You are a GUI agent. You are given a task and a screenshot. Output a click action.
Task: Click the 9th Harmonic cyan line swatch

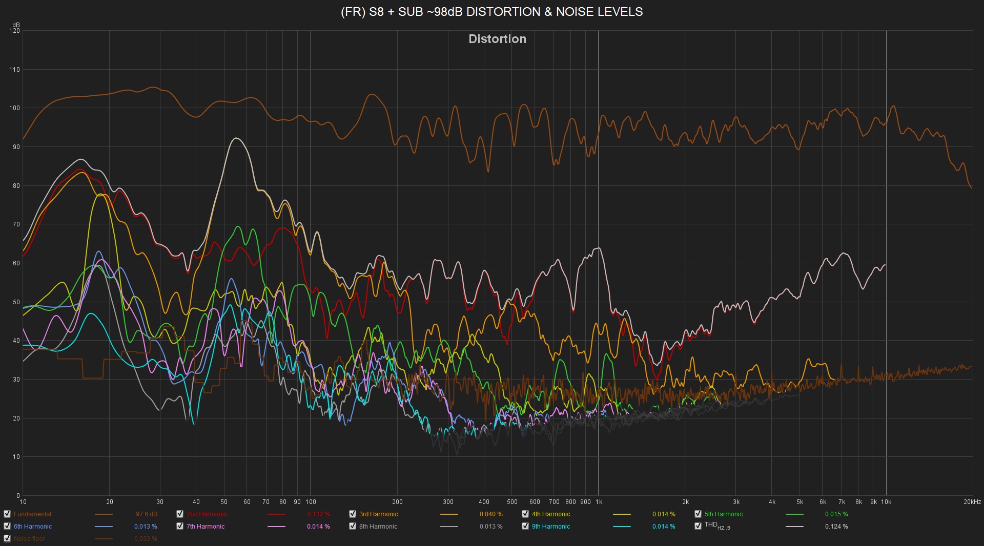tap(622, 527)
